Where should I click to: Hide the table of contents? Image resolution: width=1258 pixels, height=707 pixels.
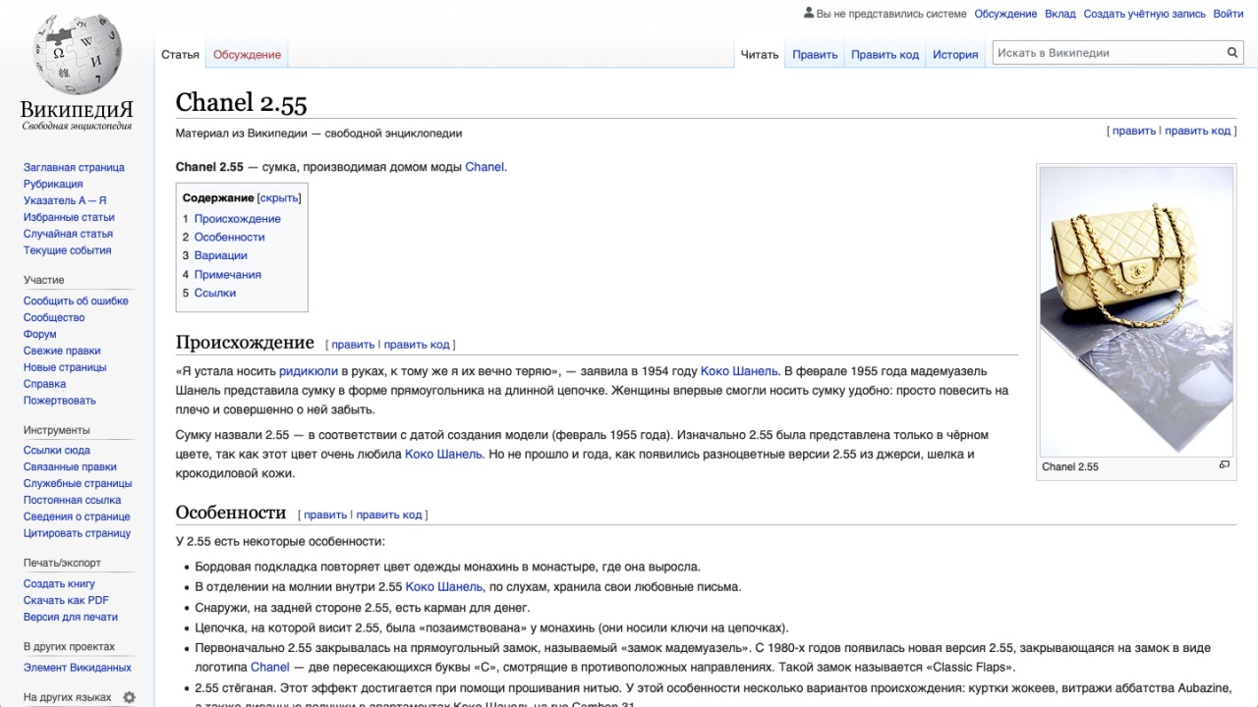279,197
